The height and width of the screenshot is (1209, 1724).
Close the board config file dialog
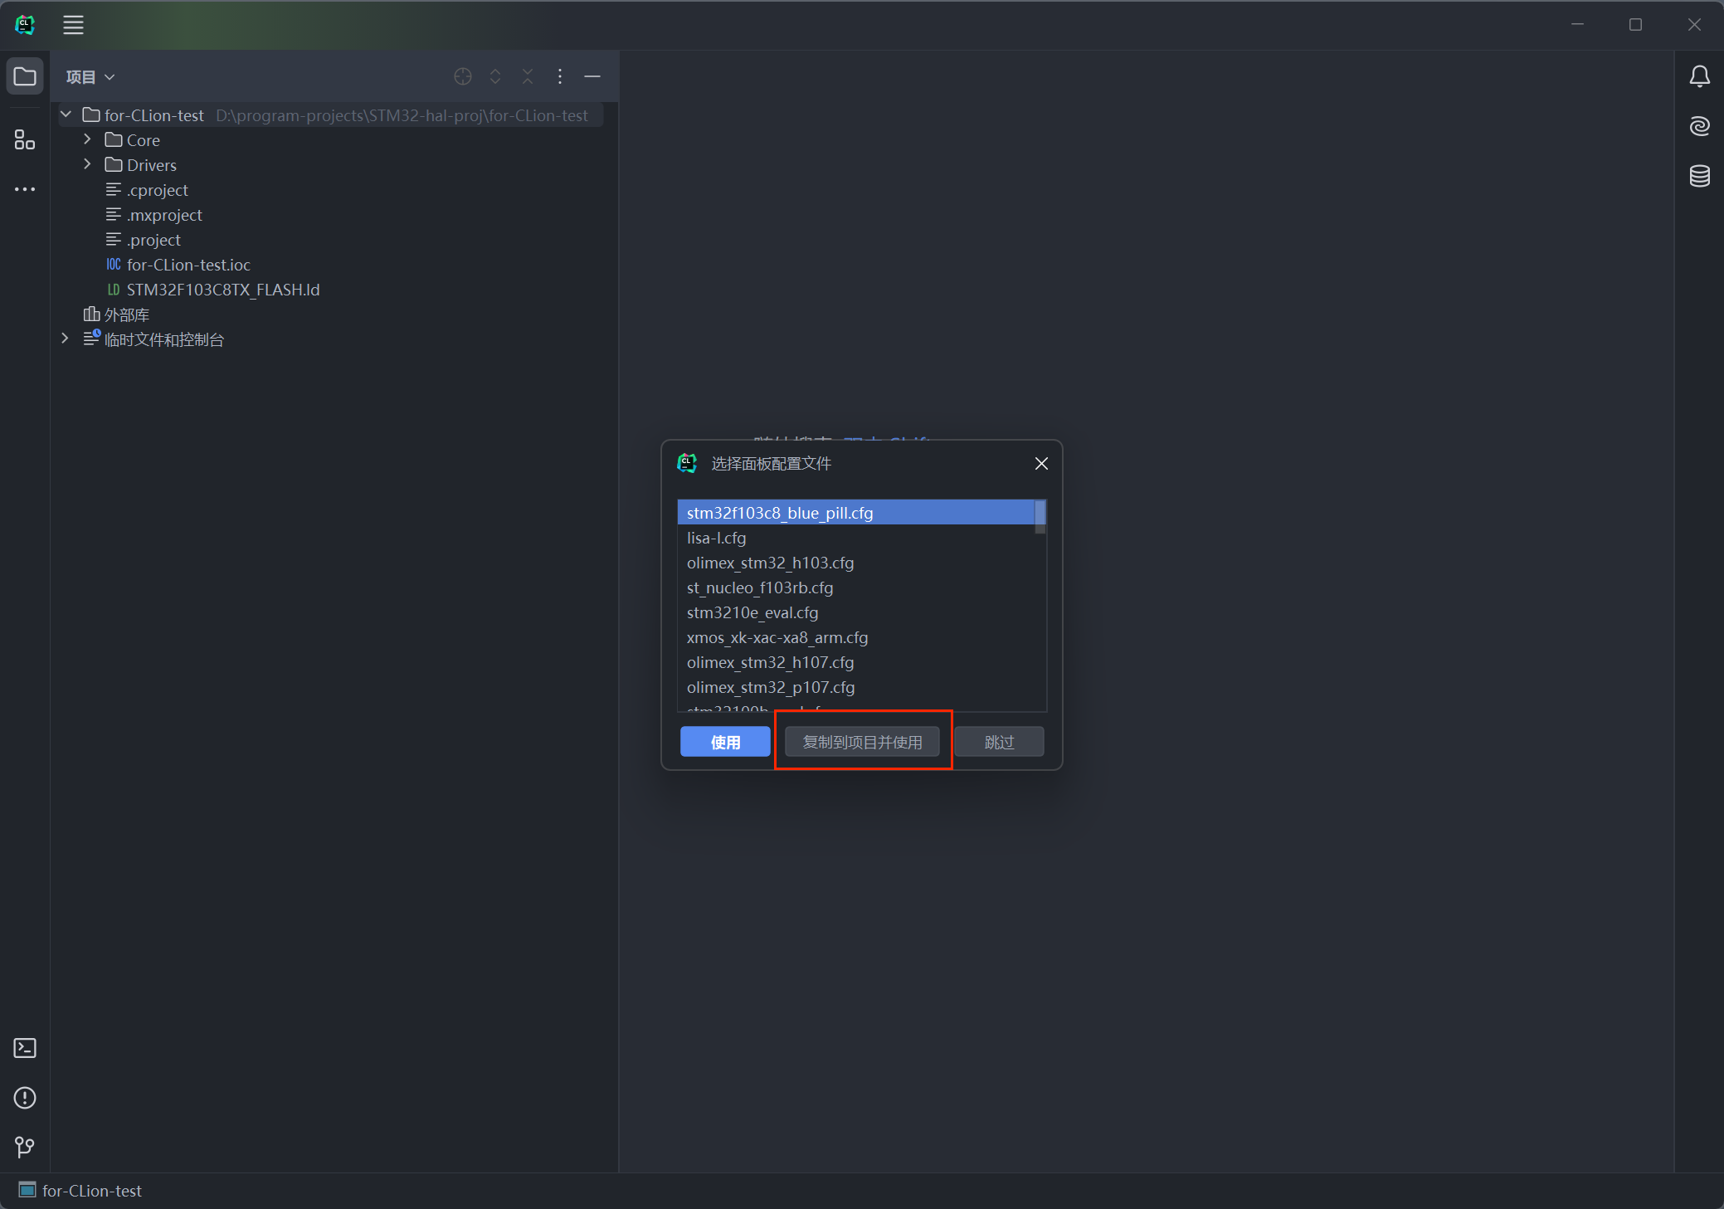1041,463
